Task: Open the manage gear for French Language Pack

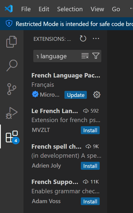Action: point(97,95)
